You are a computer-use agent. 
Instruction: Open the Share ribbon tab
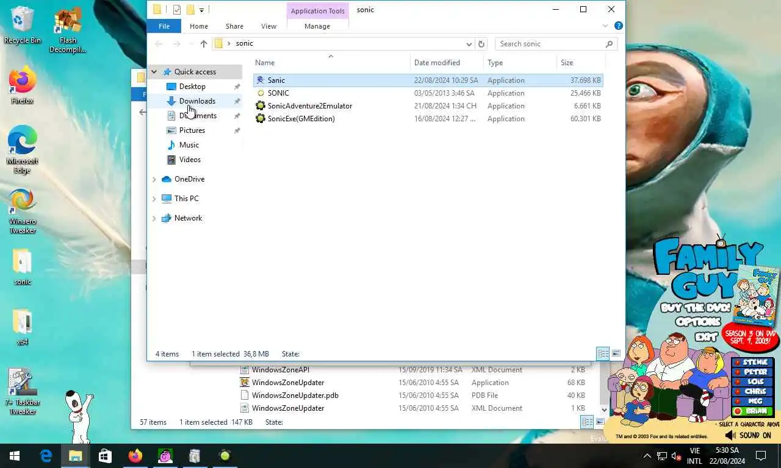click(x=234, y=26)
